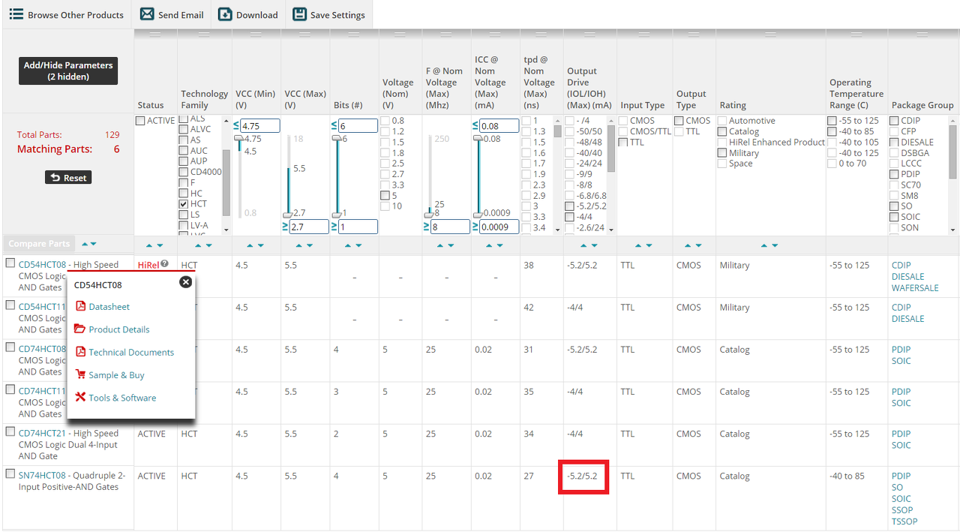The width and height of the screenshot is (960, 532).
Task: Uncheck the HCT technology family checkbox
Action: [x=183, y=204]
